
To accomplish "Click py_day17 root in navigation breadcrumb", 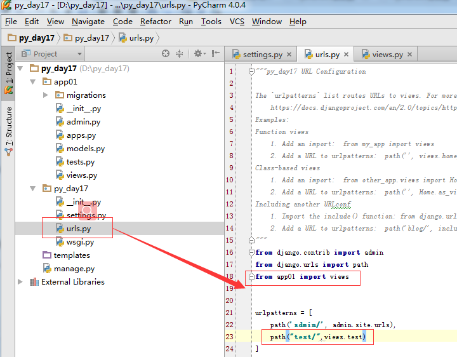I will click(x=36, y=38).
